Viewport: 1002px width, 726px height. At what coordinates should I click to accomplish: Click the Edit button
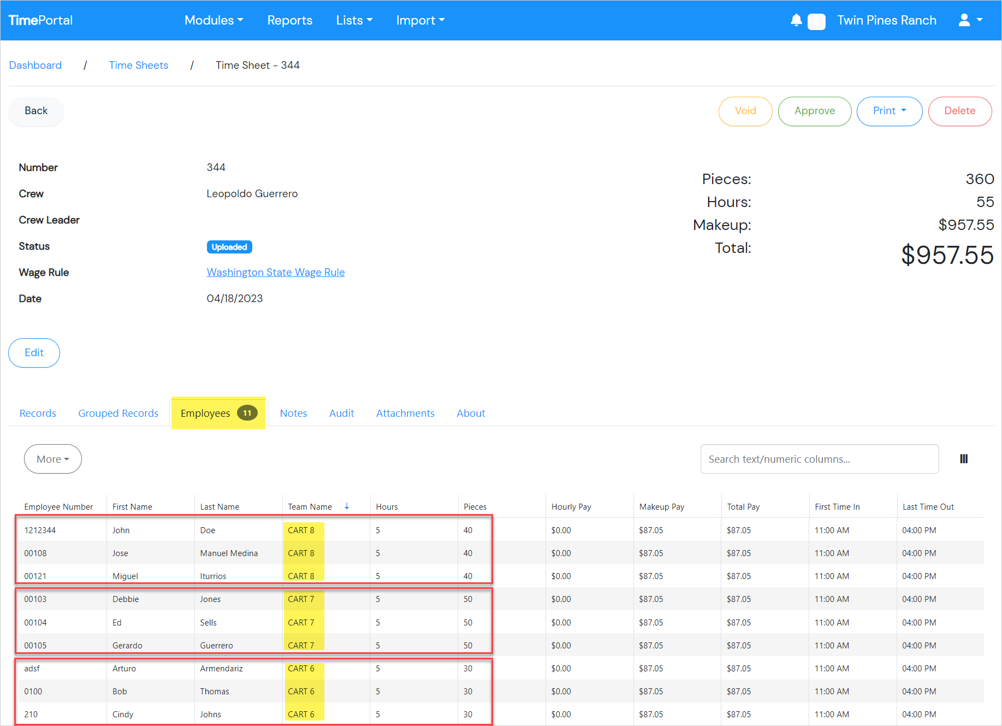(34, 353)
